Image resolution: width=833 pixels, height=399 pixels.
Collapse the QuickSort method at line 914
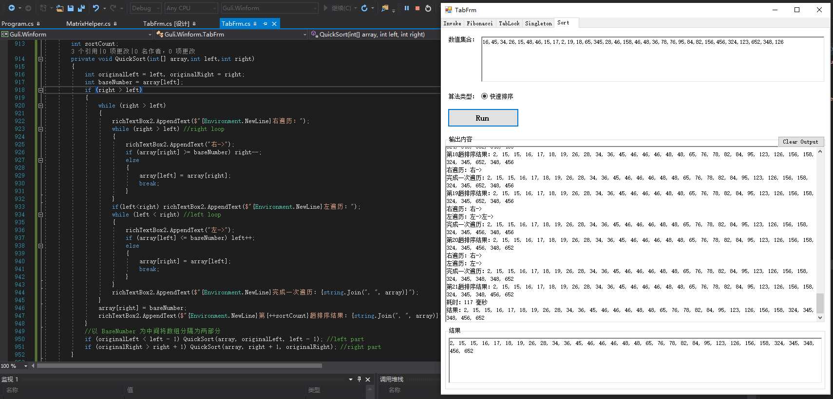40,59
